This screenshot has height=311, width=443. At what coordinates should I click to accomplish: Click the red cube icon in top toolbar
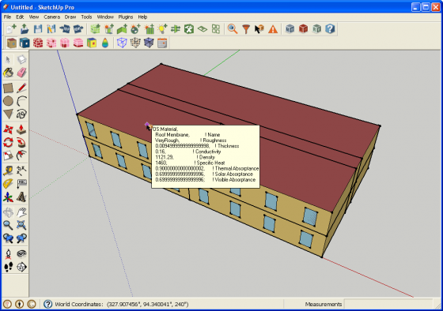303,29
